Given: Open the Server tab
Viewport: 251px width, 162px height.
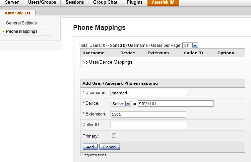Looking at the screenshot, I should pyautogui.click(x=12, y=2).
